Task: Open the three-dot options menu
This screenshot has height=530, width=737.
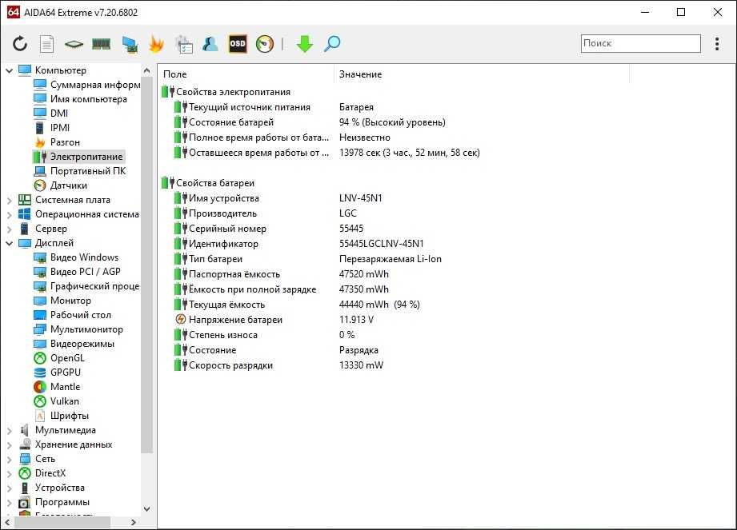Action: [717, 44]
